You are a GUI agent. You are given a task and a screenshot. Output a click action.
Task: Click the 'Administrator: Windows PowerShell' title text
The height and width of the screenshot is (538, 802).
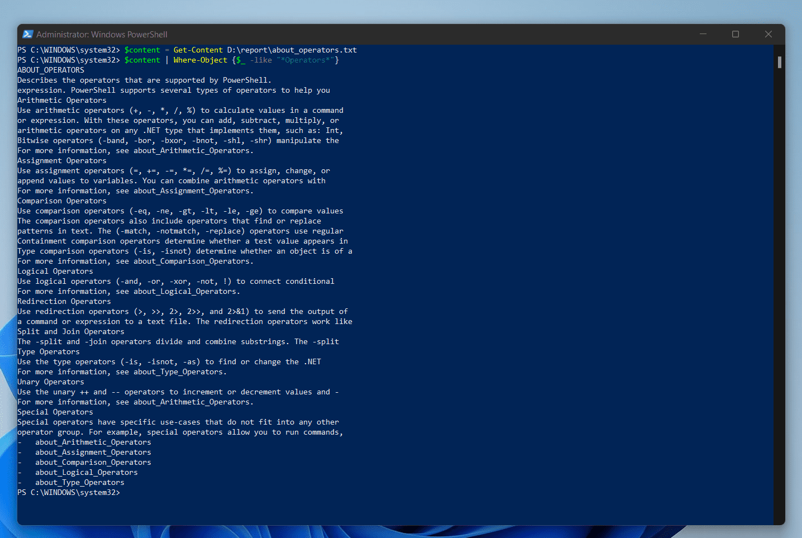coord(102,35)
